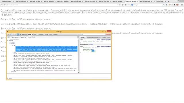Open the main DOM tab in Firebug toolbar
Screen dimensions: 184x103
[46, 35]
